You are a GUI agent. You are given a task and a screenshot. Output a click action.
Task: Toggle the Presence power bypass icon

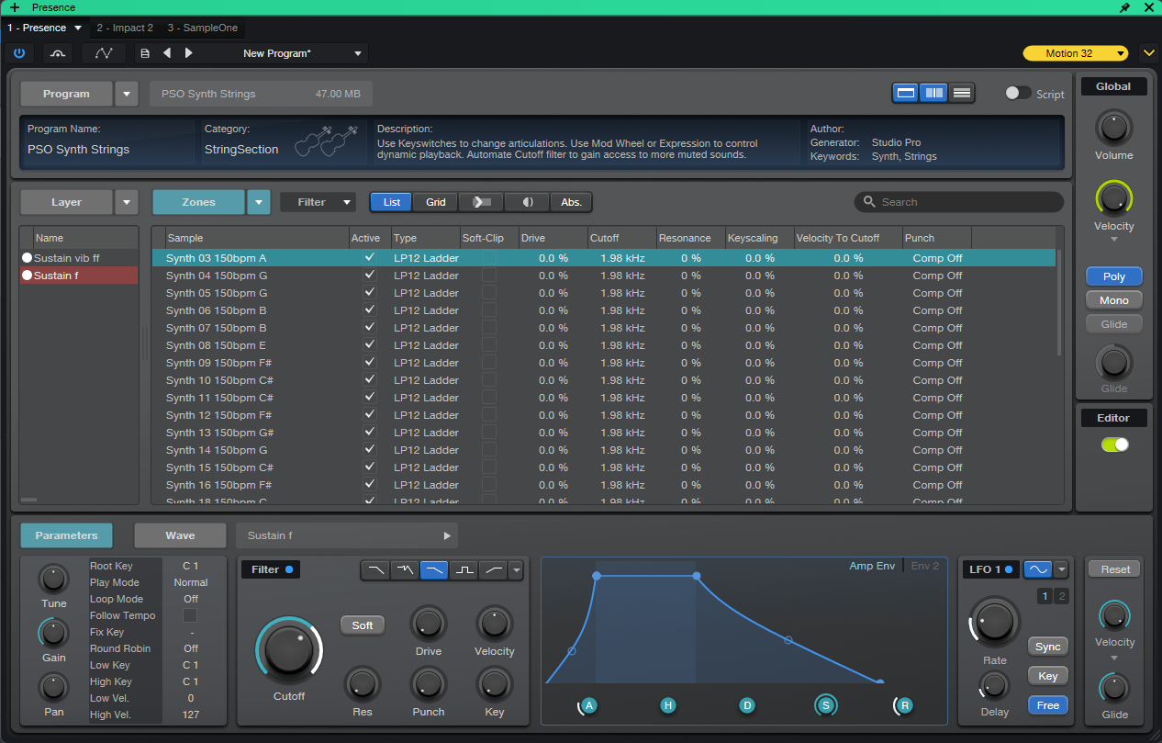pyautogui.click(x=18, y=53)
